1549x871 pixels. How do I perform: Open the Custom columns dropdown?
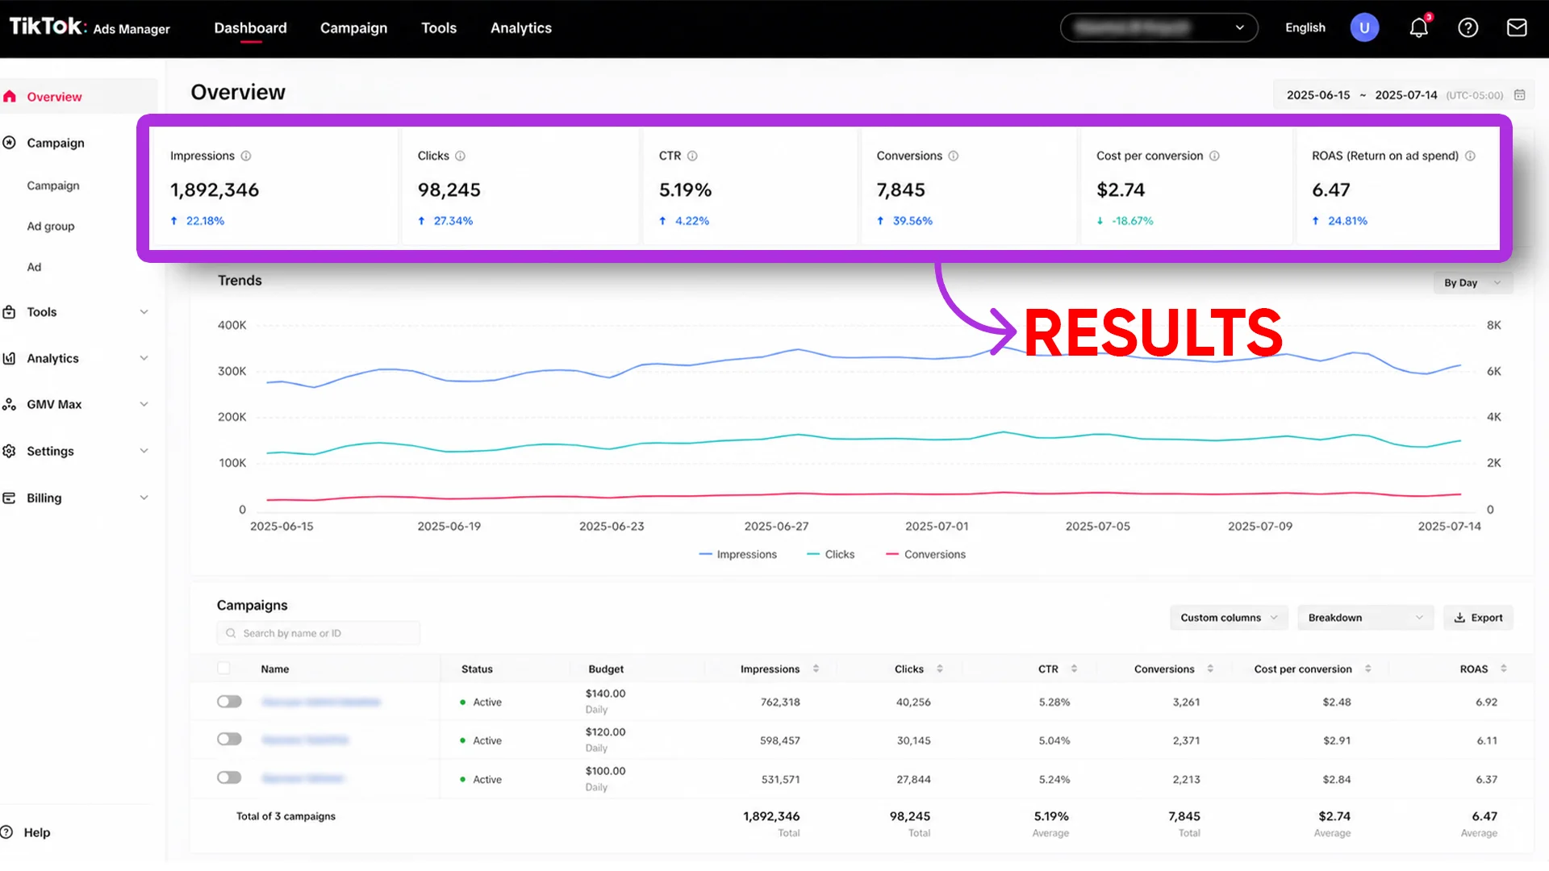tap(1229, 618)
